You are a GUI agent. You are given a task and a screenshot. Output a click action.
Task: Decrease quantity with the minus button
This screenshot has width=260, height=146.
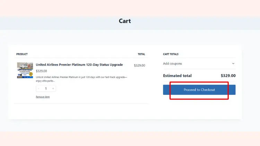click(x=38, y=89)
